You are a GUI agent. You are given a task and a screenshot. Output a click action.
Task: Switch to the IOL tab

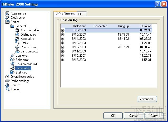tap(82, 14)
